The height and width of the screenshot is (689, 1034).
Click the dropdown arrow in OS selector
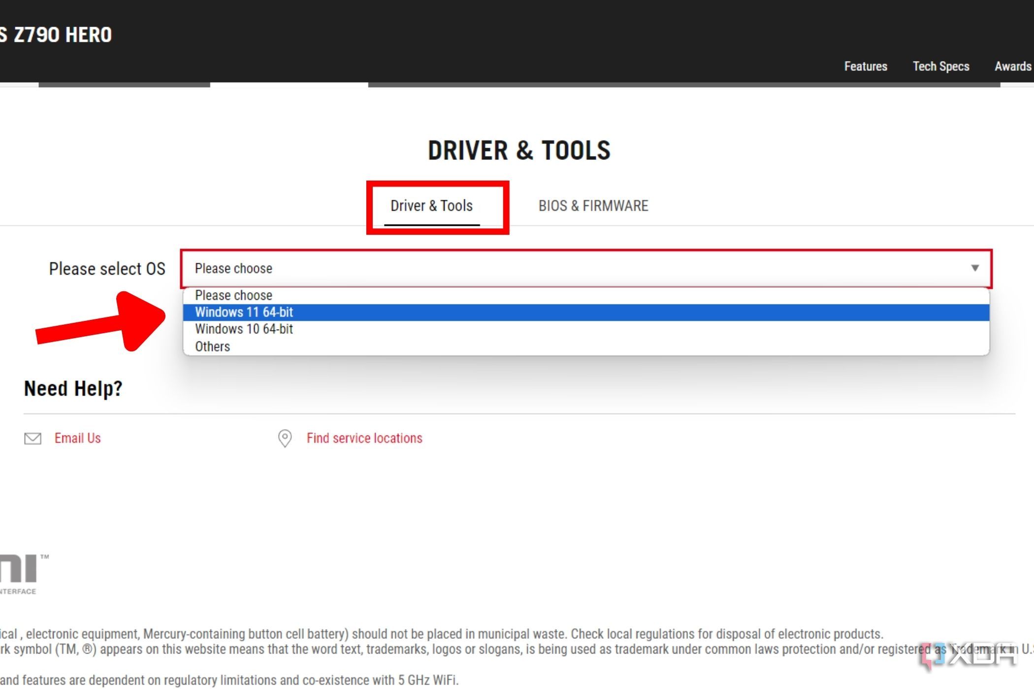point(974,268)
